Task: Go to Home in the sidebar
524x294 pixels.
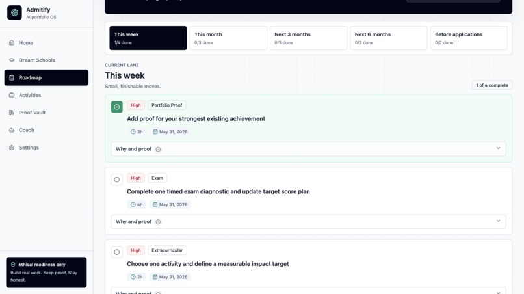Action: pyautogui.click(x=46, y=42)
